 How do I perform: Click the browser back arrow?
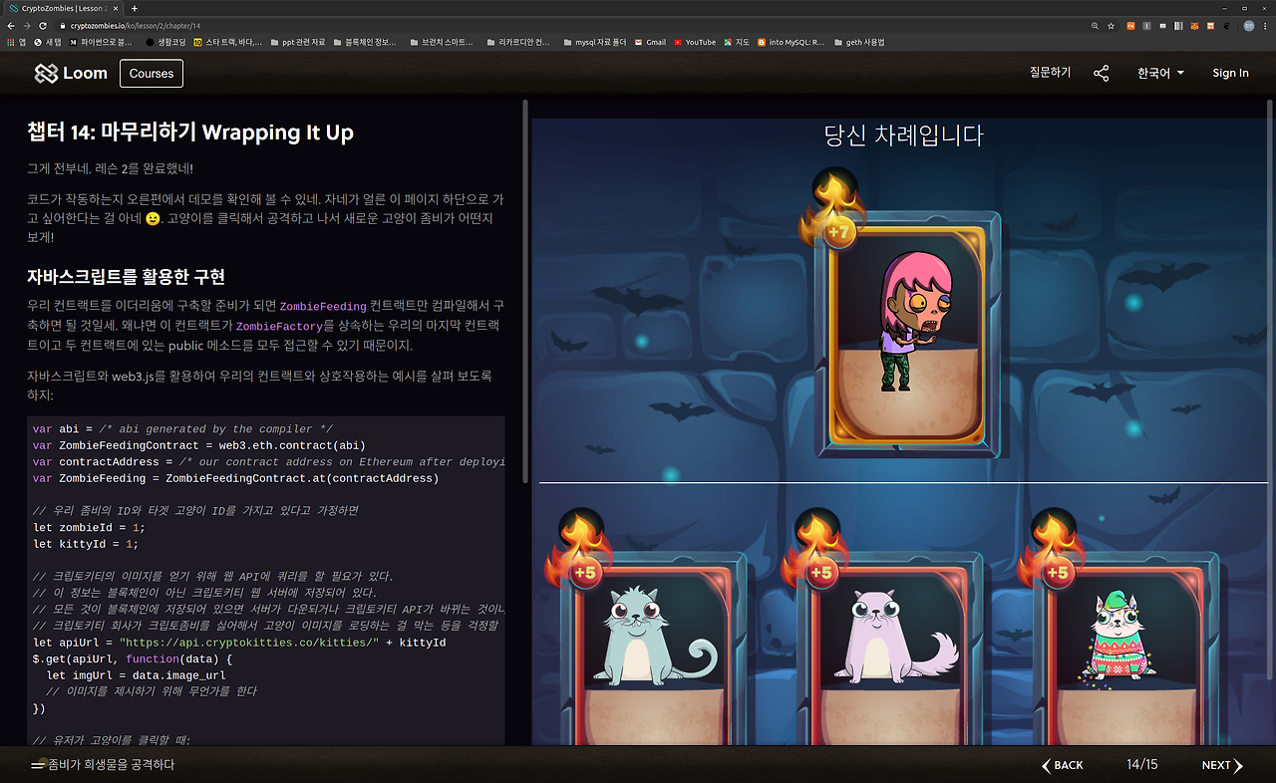click(11, 26)
